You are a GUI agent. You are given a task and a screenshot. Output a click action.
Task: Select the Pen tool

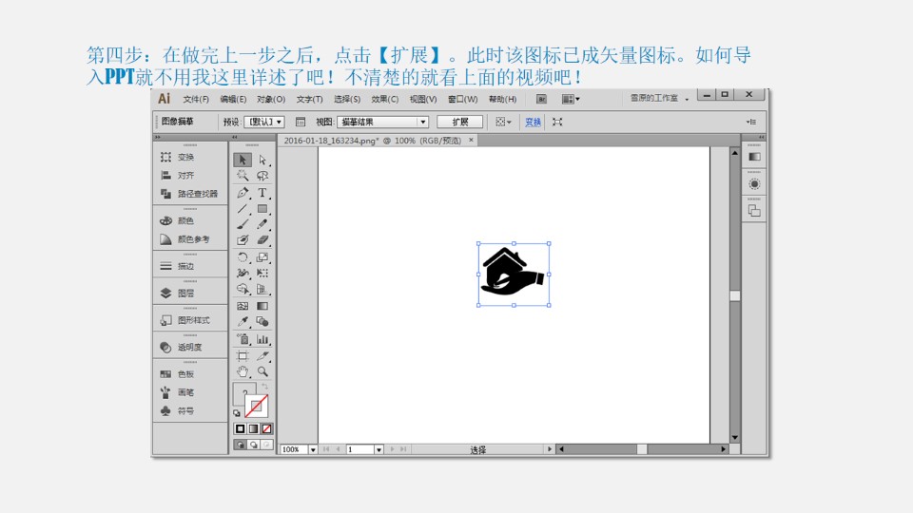pyautogui.click(x=243, y=193)
